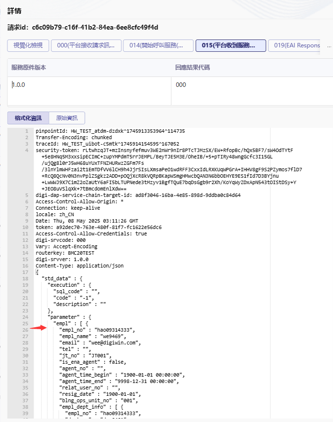The width and height of the screenshot is (333, 422).
Task: Select the 格式化資訊 formatted view
Action: point(28,118)
